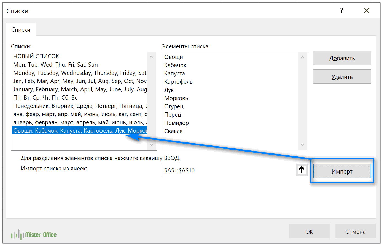This screenshot has width=382, height=245.
Task: Select the Jan, Feb, Mar list entry
Action: pos(80,81)
